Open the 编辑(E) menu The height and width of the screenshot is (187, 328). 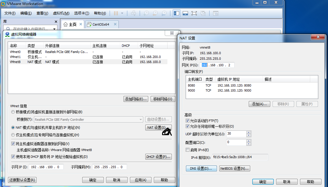tap(26, 13)
